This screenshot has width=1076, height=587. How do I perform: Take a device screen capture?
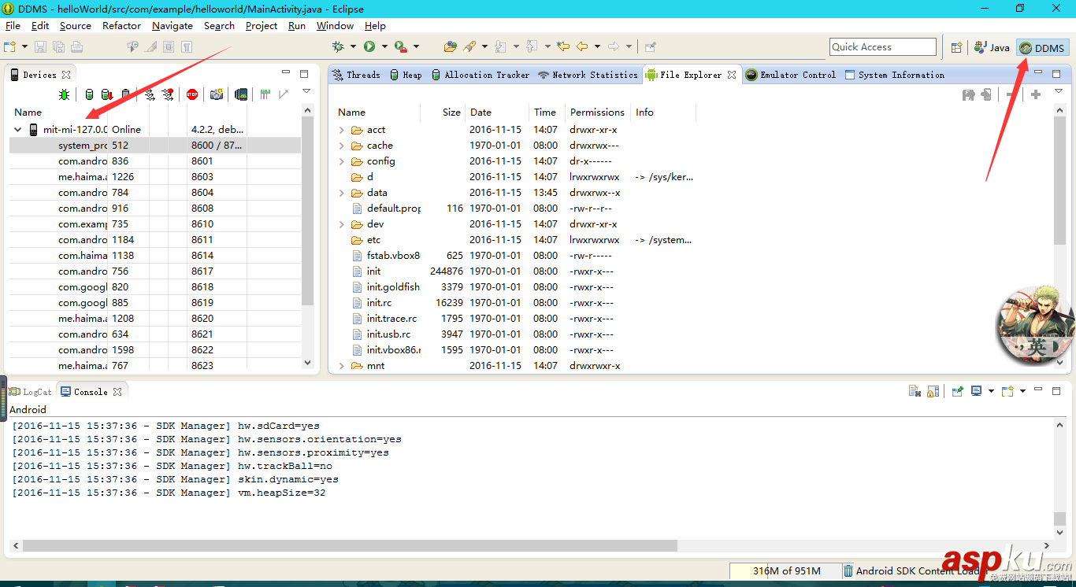tap(216, 94)
